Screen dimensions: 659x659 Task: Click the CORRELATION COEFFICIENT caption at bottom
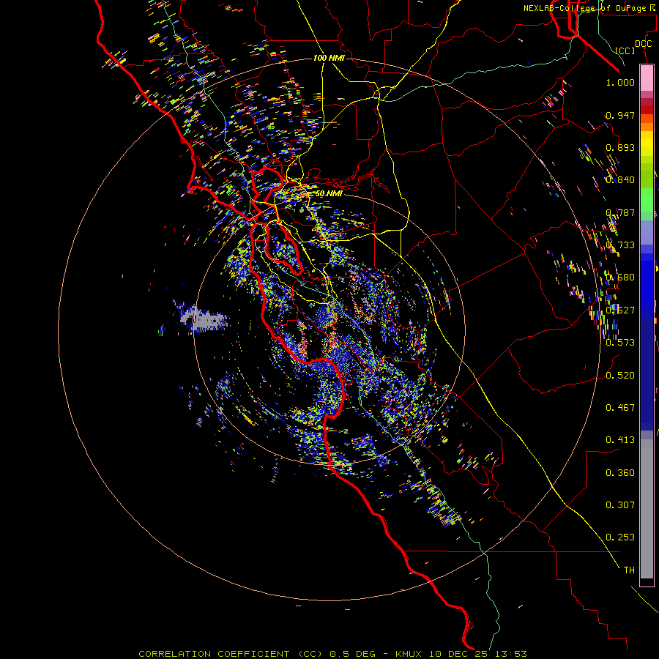pyautogui.click(x=332, y=654)
